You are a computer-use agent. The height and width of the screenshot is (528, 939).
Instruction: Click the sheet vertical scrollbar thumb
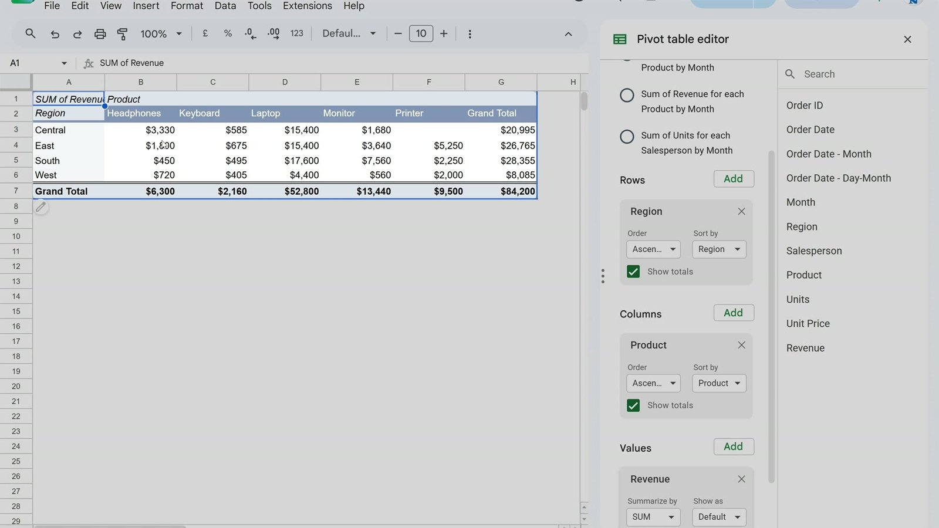point(584,101)
